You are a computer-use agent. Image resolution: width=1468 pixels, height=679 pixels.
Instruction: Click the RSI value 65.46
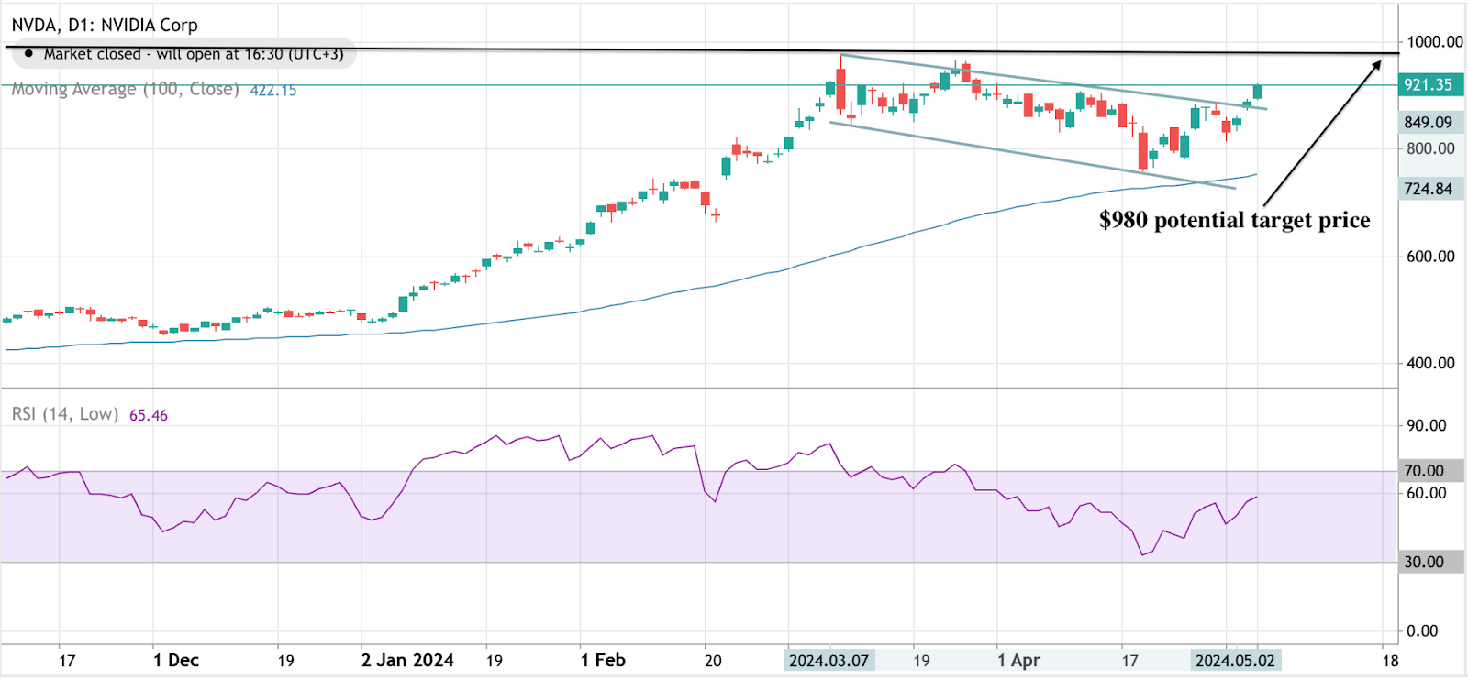click(149, 415)
